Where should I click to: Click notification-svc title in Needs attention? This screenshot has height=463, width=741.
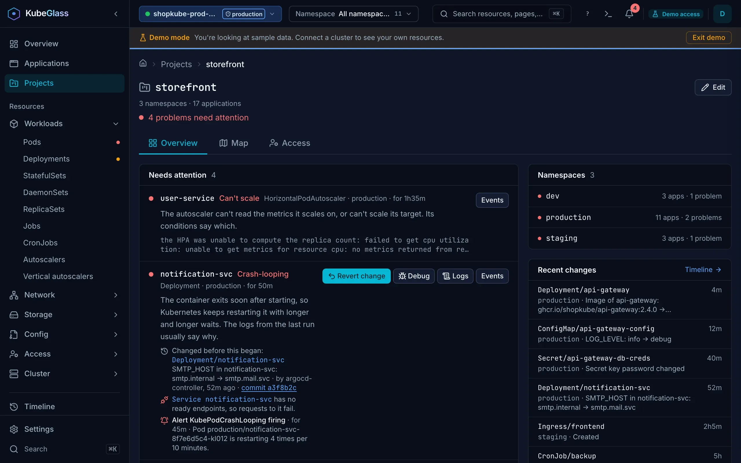click(196, 274)
